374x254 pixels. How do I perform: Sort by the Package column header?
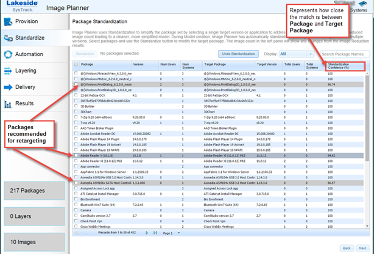(105, 66)
